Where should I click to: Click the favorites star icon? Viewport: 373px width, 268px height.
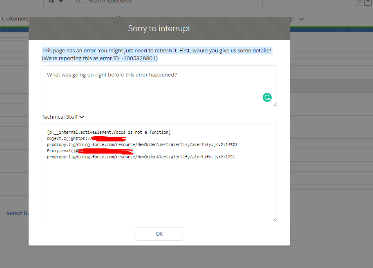click(359, 2)
